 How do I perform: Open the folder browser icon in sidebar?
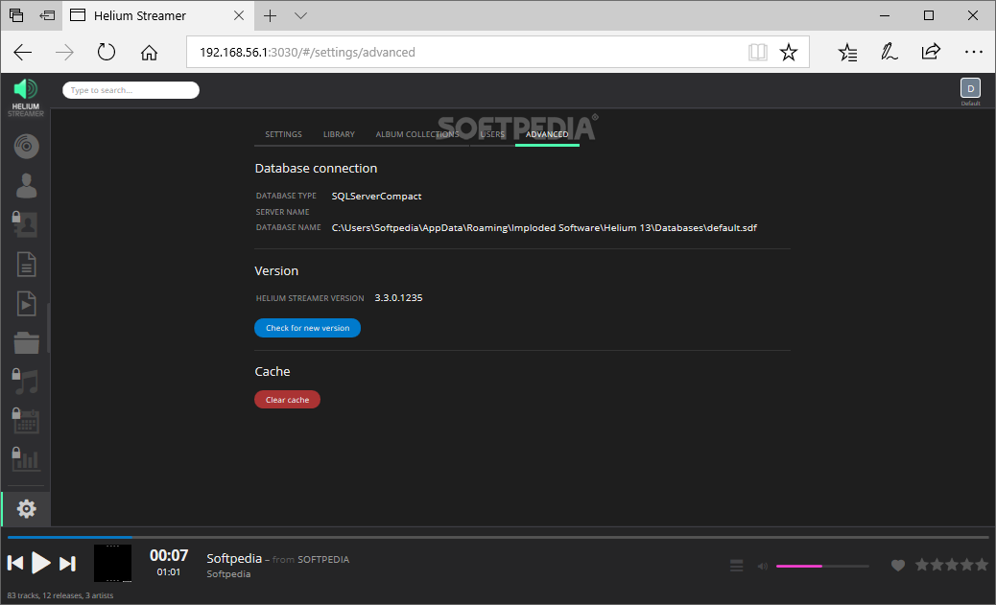pyautogui.click(x=26, y=343)
